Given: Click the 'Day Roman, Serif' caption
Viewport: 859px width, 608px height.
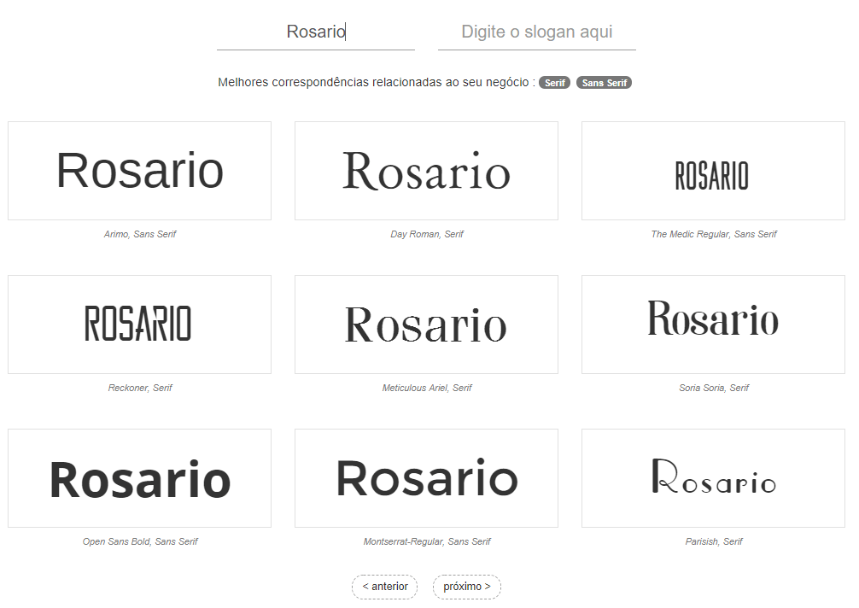Looking at the screenshot, I should tap(427, 234).
